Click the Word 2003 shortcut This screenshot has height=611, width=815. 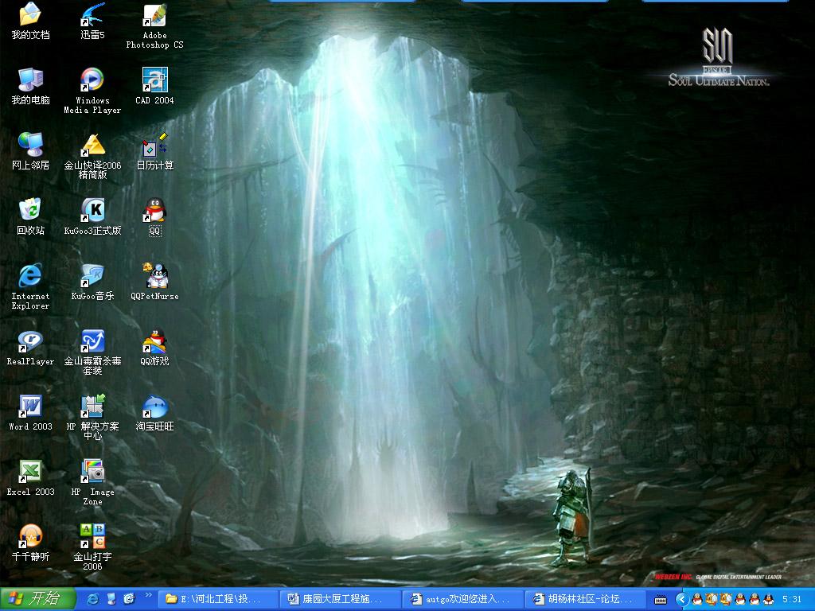coord(30,413)
